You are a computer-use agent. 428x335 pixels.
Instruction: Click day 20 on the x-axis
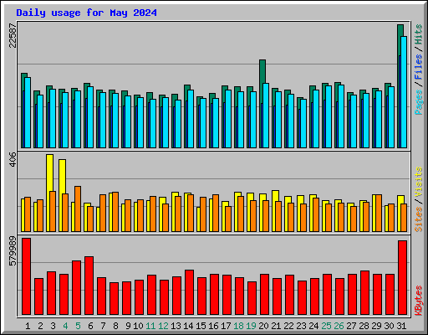pos(263,326)
